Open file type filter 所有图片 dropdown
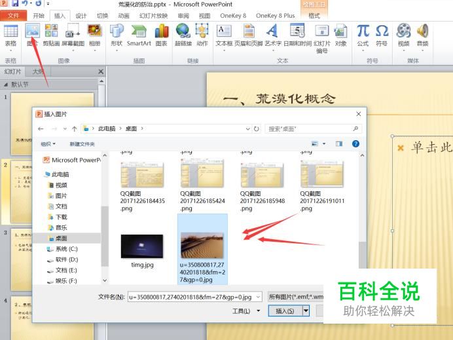Viewport: 453px width, 340px height. coord(296,297)
